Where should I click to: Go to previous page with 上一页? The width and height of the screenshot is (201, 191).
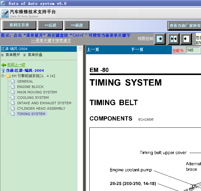pos(93,49)
